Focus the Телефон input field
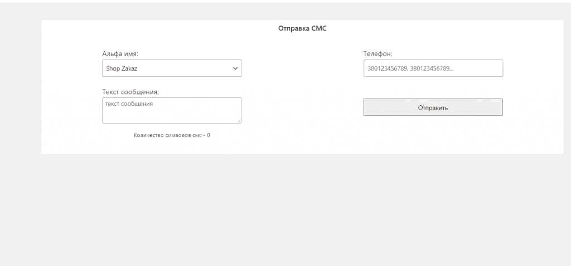 coord(433,68)
